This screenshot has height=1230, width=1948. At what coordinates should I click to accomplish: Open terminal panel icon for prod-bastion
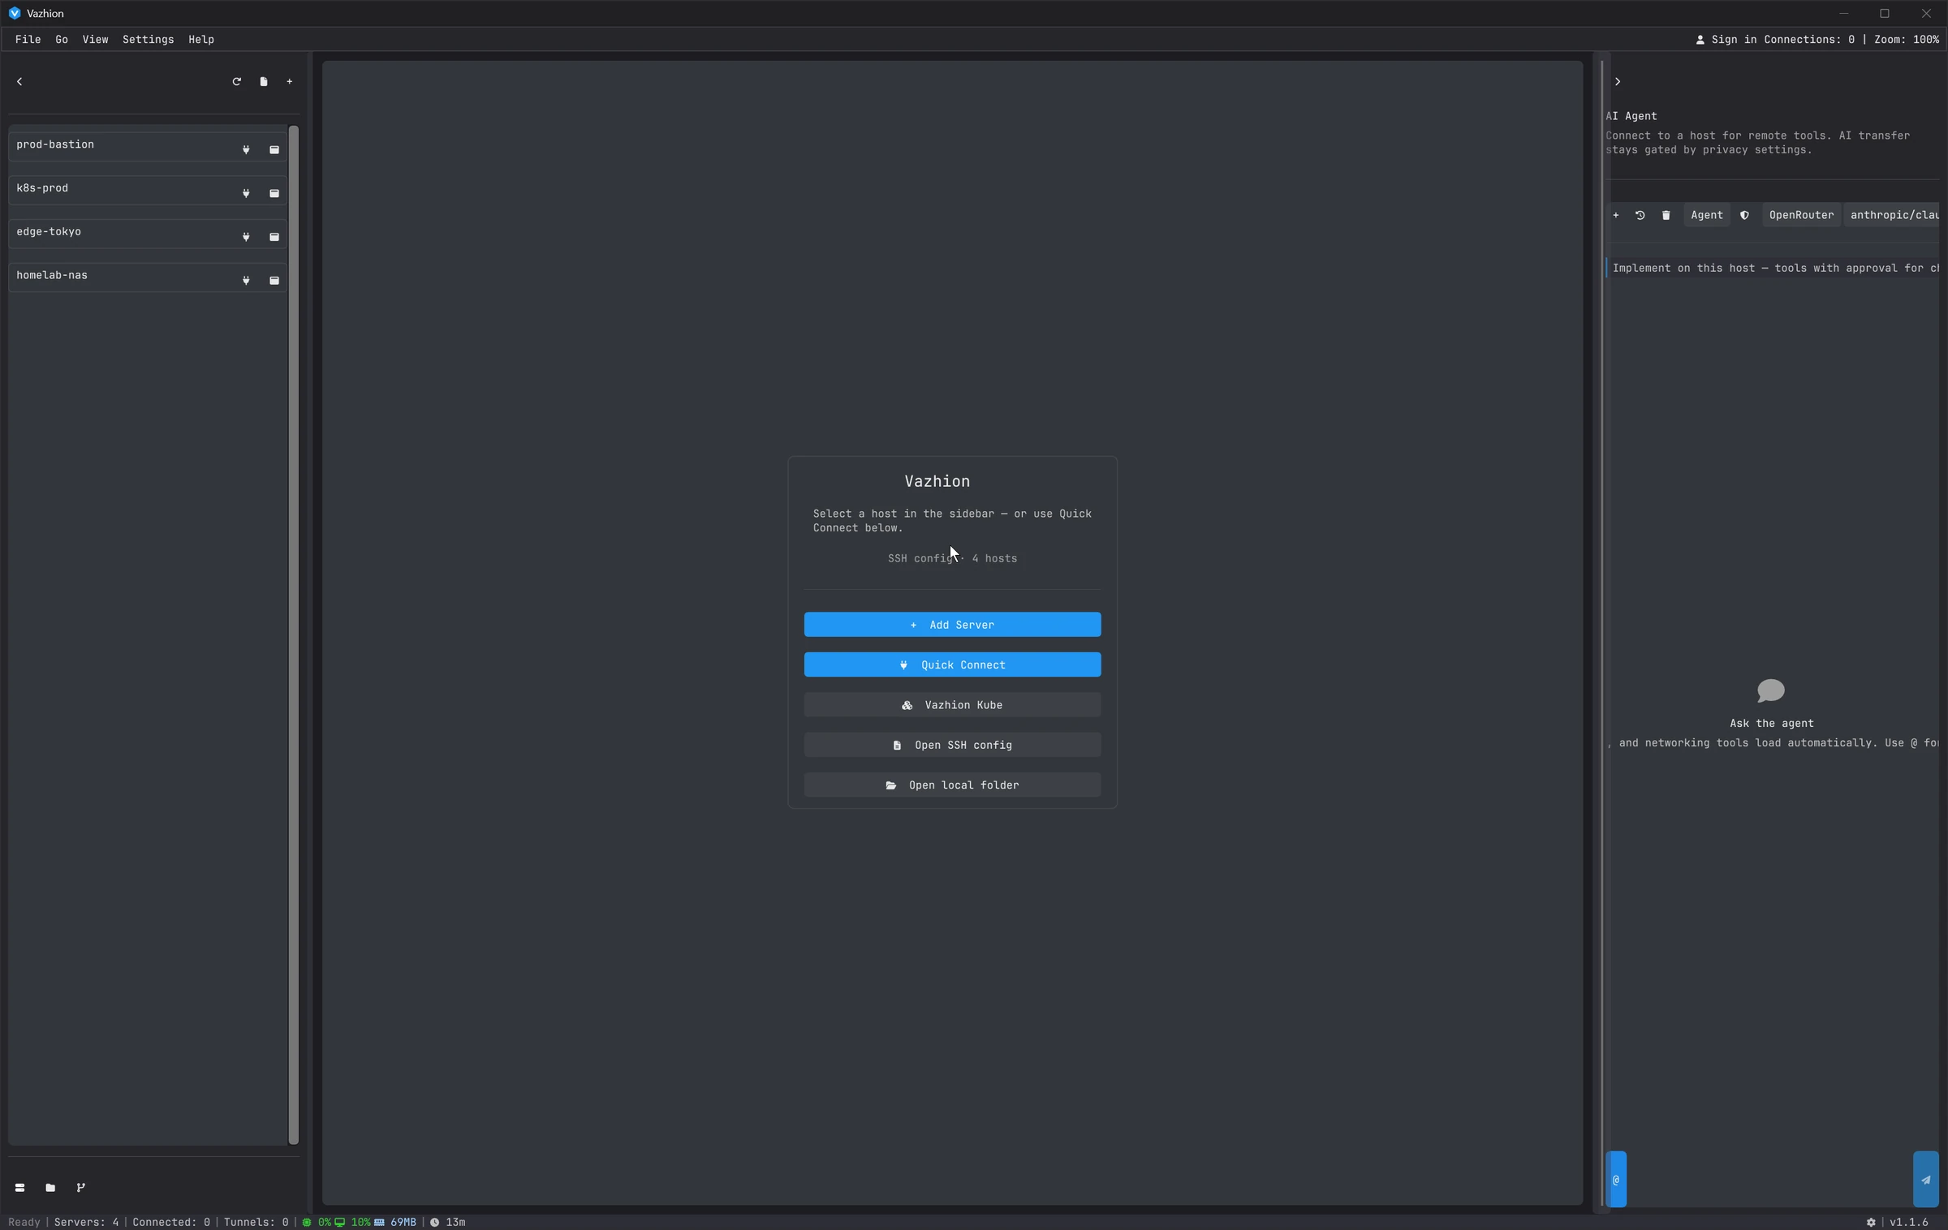[274, 149]
